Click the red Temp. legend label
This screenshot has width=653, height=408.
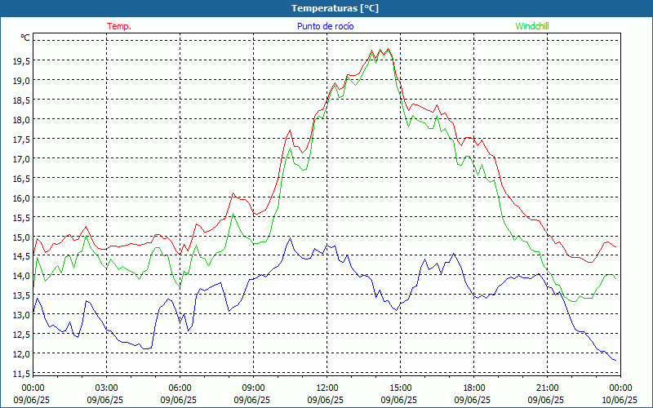point(119,26)
